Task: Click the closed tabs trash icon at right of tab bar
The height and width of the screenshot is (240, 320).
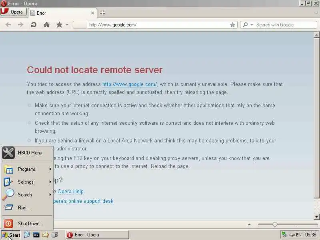Action: [316, 13]
